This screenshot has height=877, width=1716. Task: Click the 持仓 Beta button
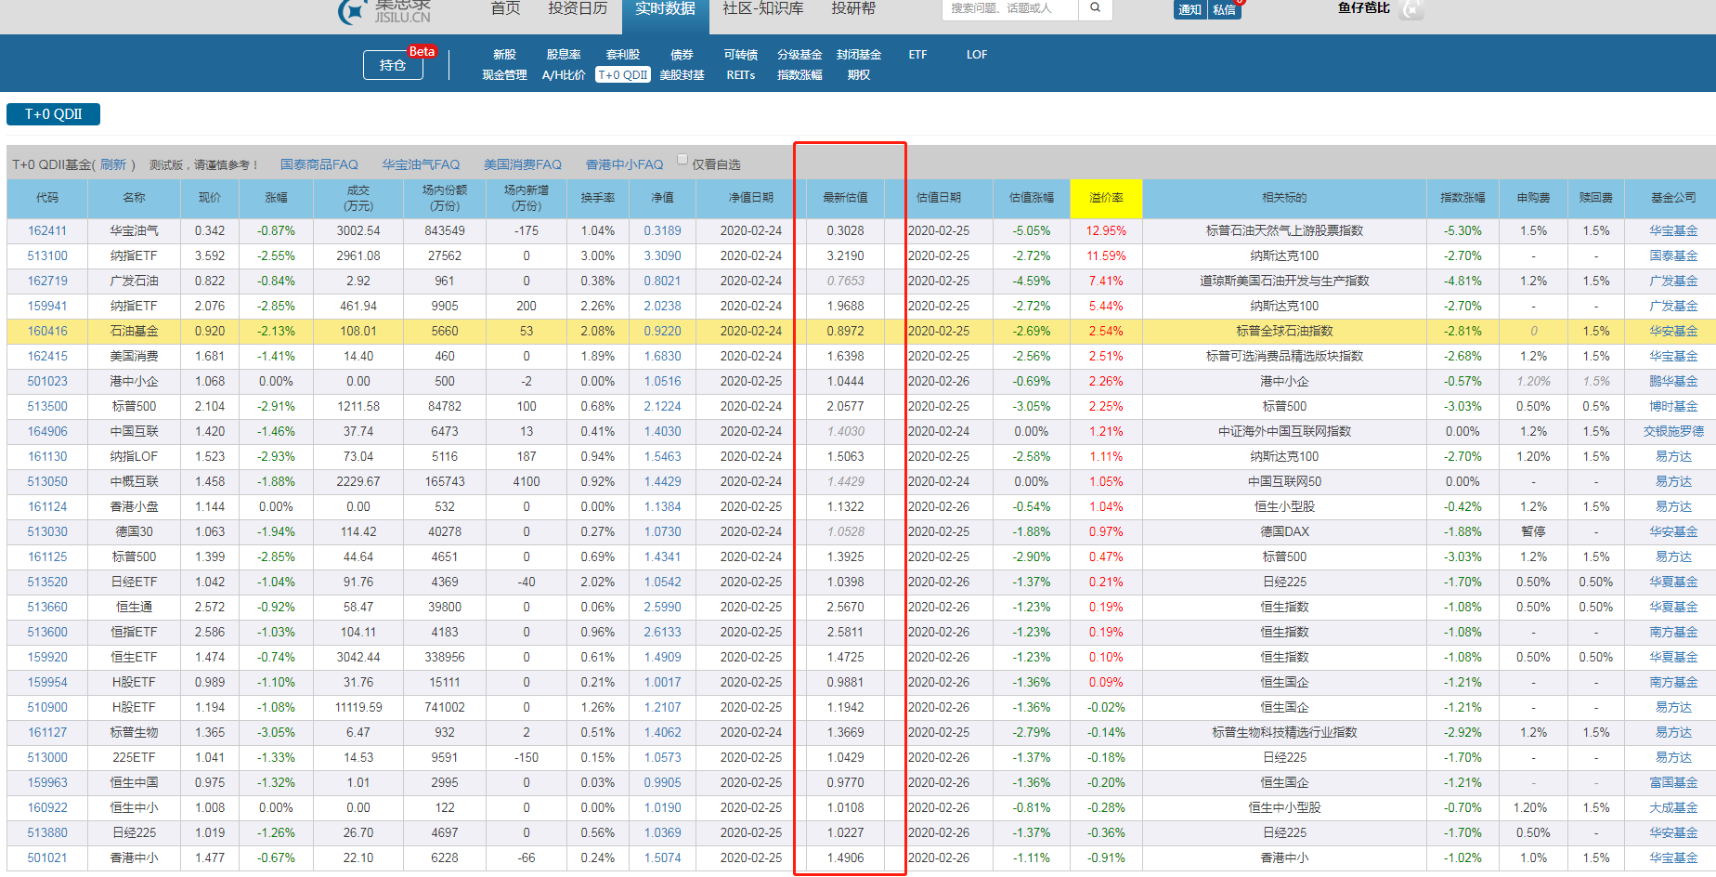coord(393,65)
